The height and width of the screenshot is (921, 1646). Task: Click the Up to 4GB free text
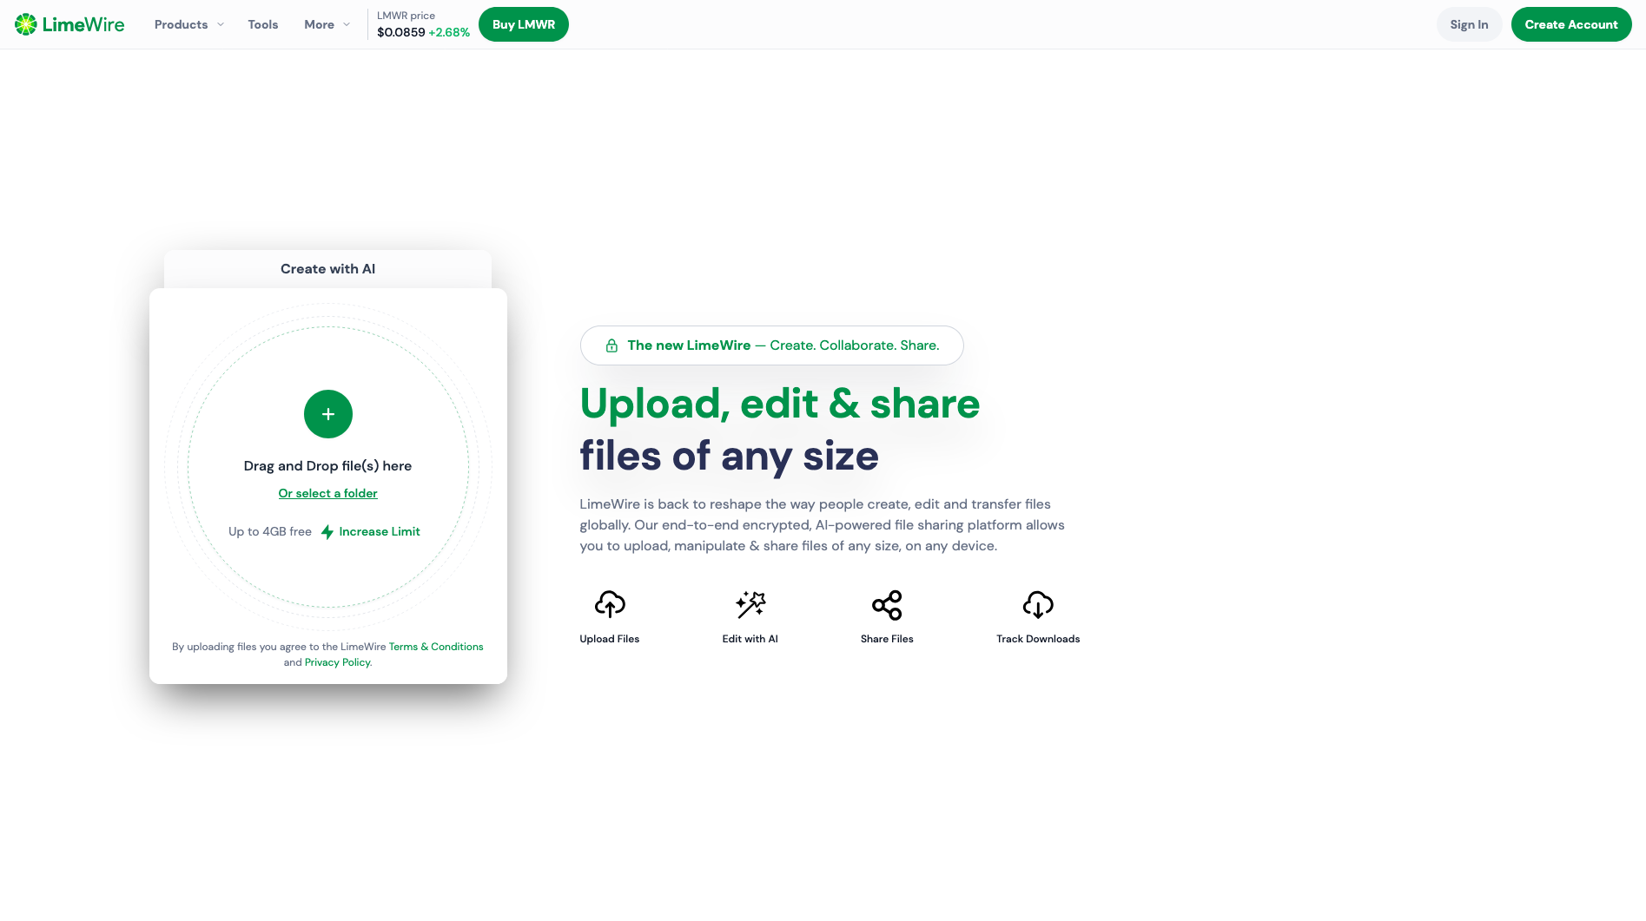coord(270,531)
